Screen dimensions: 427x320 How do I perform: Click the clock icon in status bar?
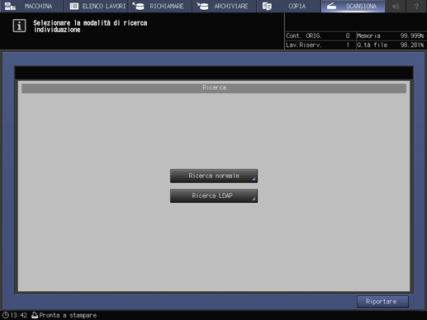(x=6, y=315)
